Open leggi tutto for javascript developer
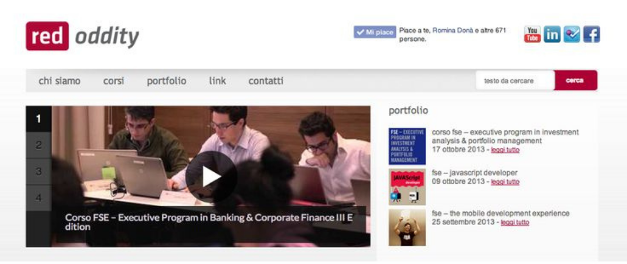627x264 pixels. (x=505, y=182)
